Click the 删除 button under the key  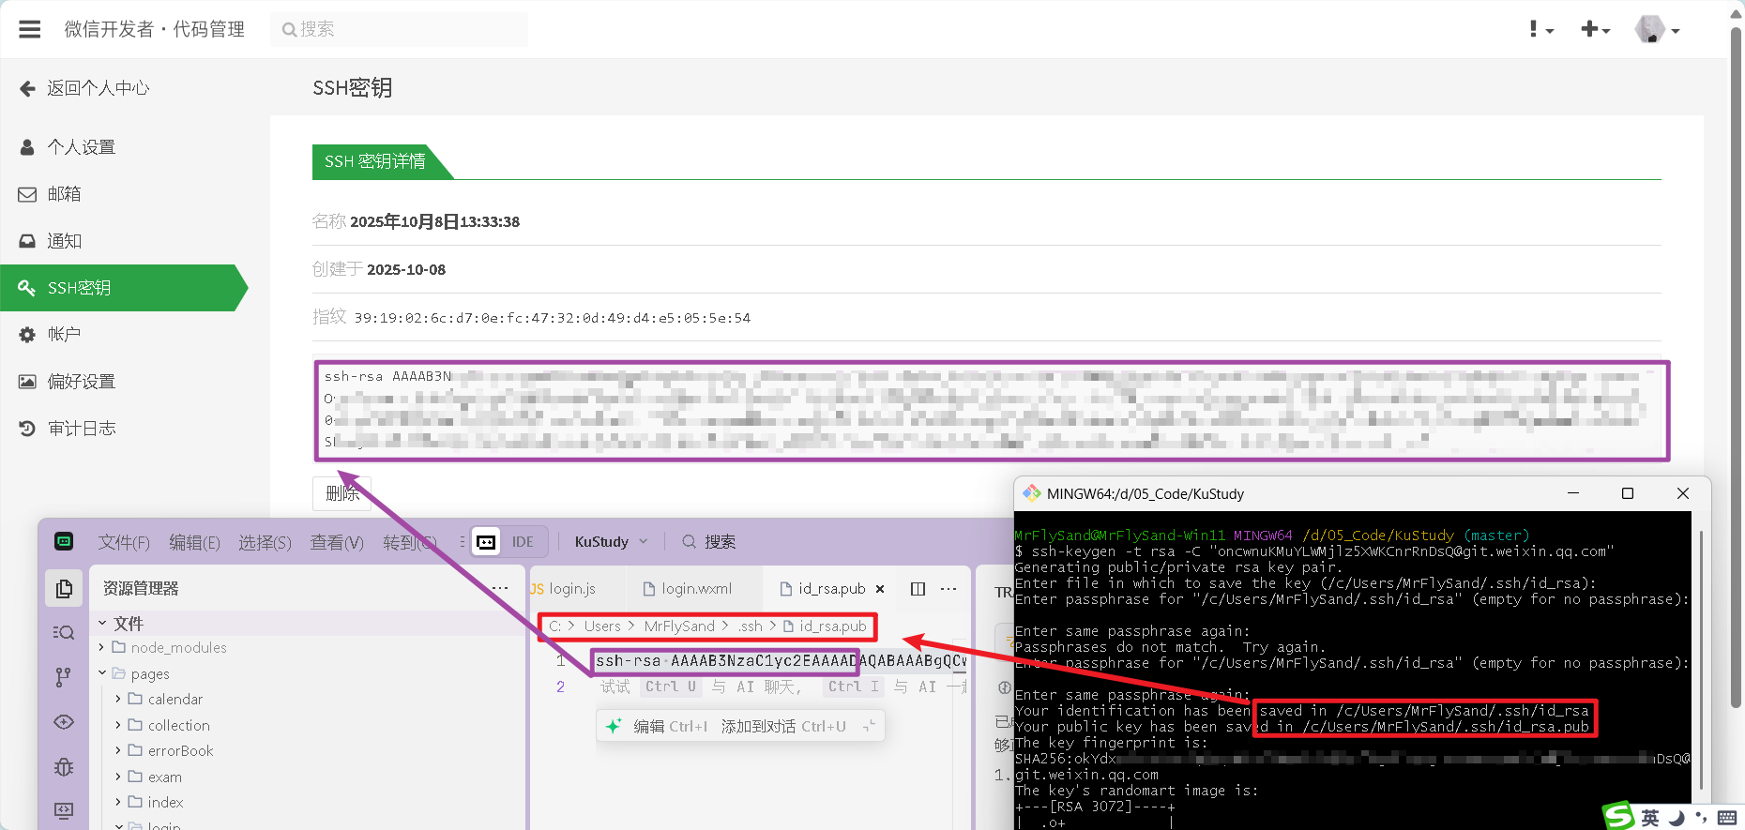click(342, 493)
